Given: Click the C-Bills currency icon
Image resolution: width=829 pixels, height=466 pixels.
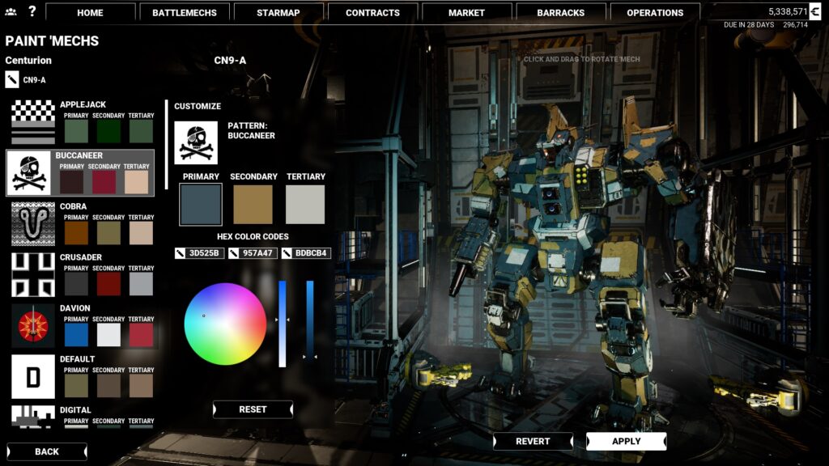Looking at the screenshot, I should coord(815,11).
